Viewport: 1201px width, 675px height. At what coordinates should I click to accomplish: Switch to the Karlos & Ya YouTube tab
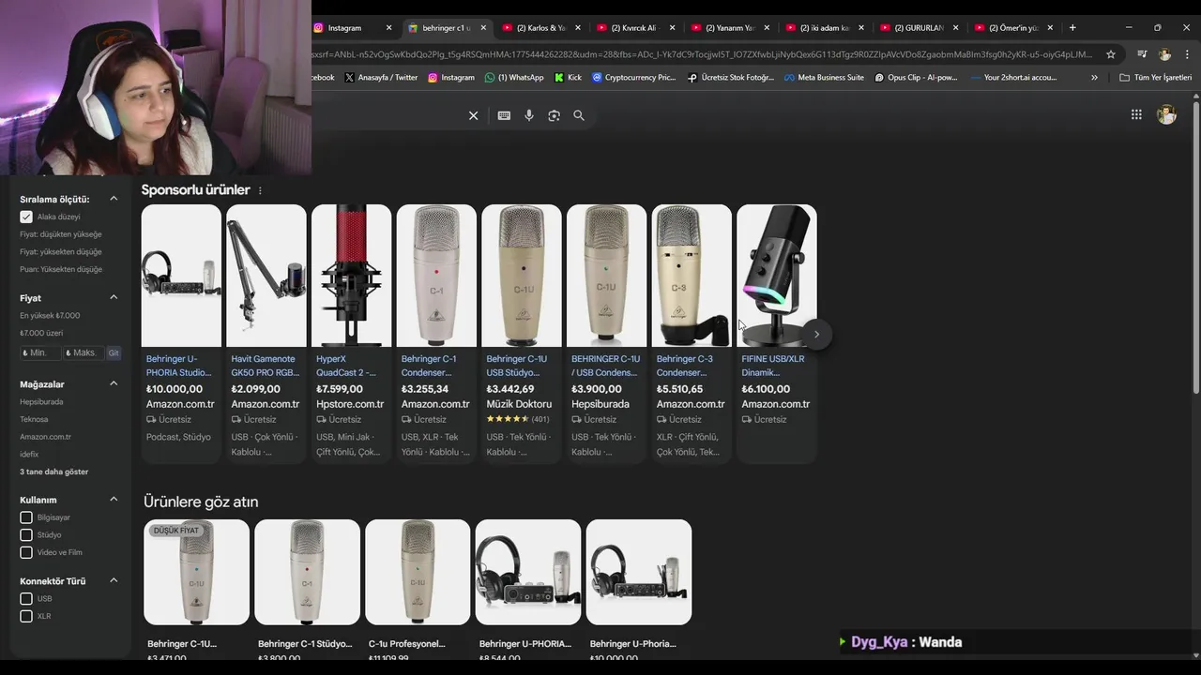click(x=540, y=28)
